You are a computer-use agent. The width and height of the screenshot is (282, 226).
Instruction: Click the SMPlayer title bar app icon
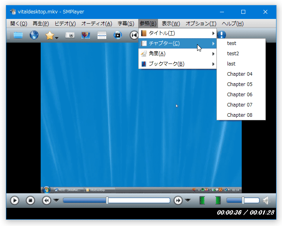13,12
